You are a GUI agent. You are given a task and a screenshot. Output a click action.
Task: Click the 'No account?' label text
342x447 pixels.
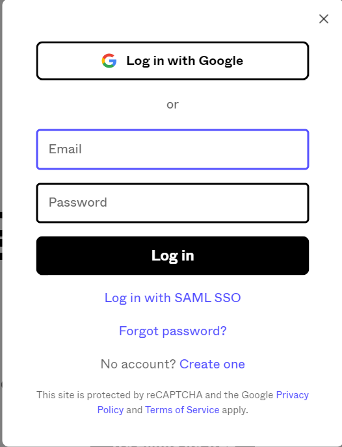coord(138,364)
